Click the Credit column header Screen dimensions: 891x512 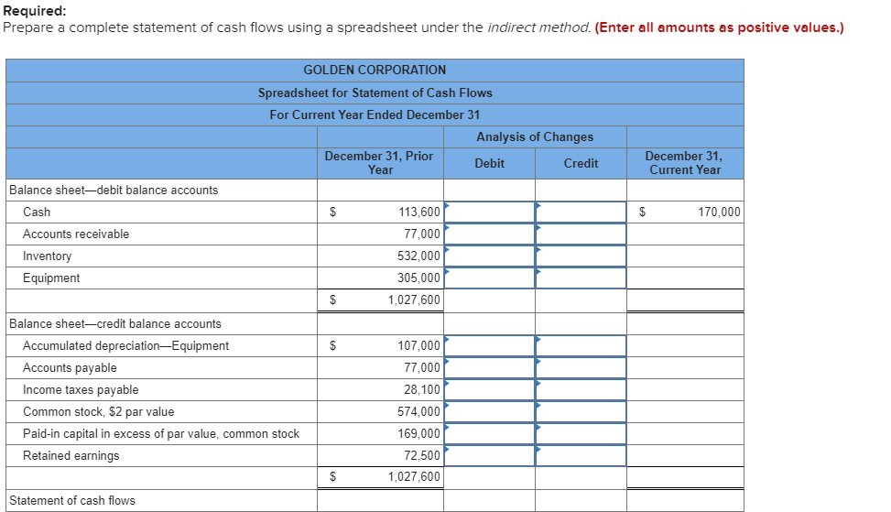(x=581, y=164)
